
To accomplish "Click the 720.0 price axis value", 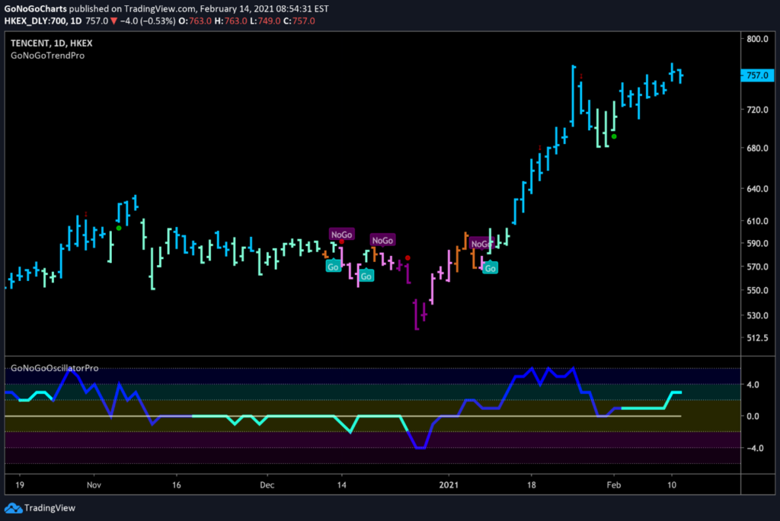I will pyautogui.click(x=758, y=110).
